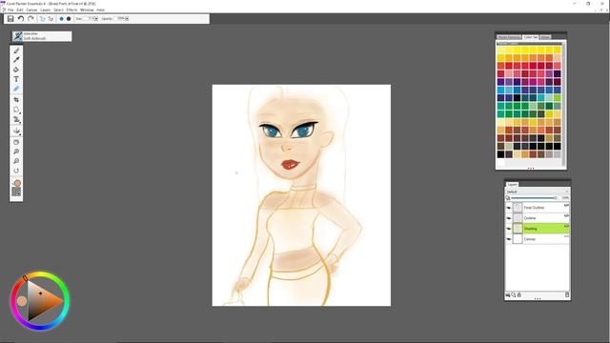This screenshot has width=610, height=343.
Task: Open the Select menu
Action: (59, 10)
